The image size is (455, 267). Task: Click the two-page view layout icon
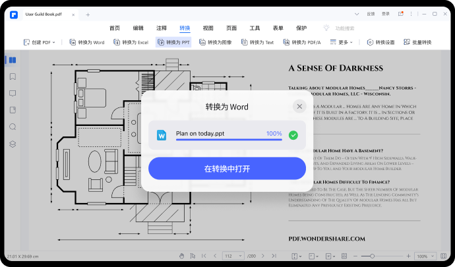[x=344, y=256]
